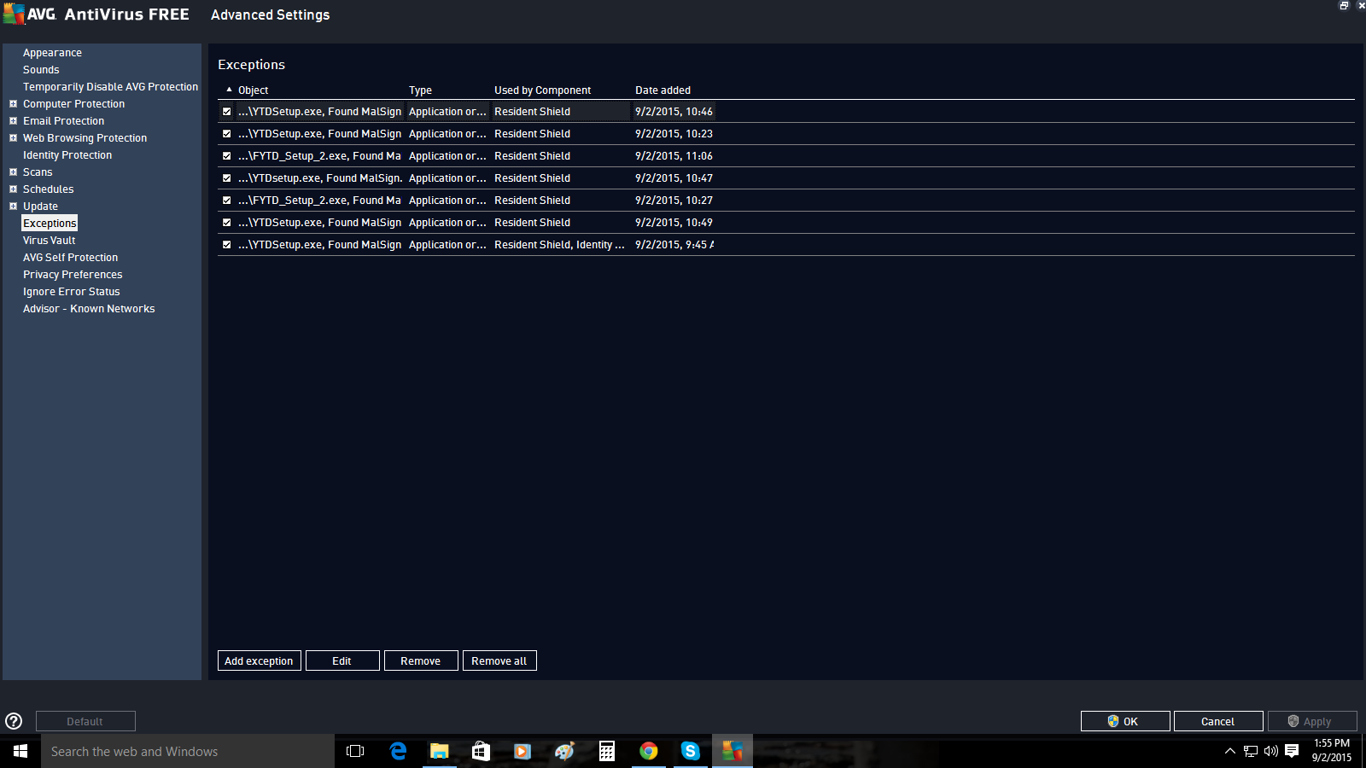1366x768 pixels.
Task: Launch Google Chrome from taskbar
Action: tap(649, 751)
